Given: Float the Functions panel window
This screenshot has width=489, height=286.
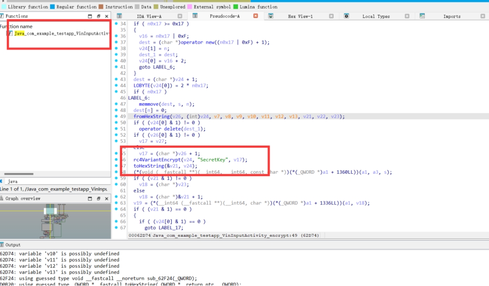Looking at the screenshot, I should click(99, 16).
